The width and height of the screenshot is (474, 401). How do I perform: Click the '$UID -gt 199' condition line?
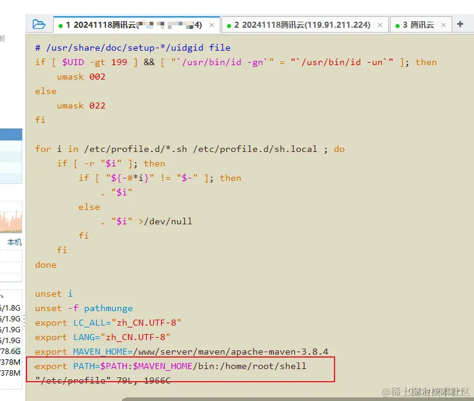235,62
